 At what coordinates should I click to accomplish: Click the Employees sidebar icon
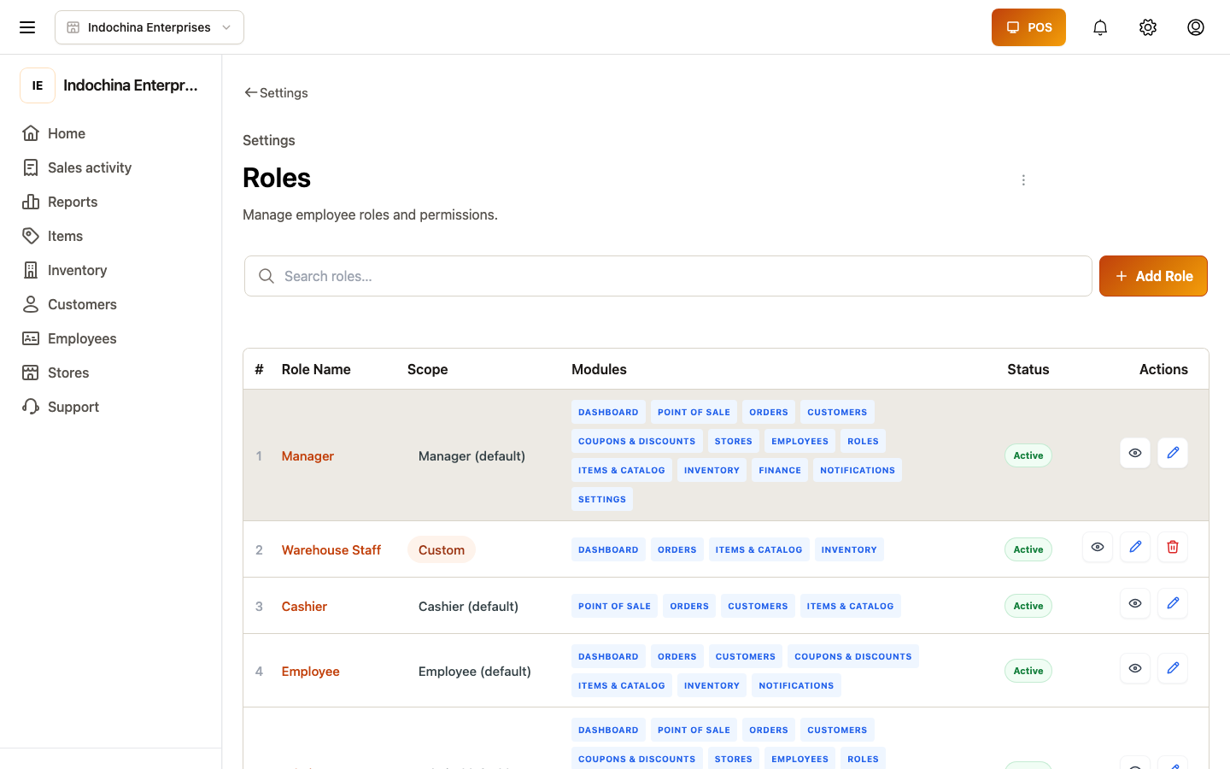click(x=31, y=338)
